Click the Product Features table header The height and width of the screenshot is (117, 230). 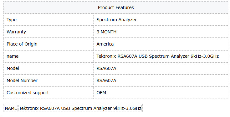[116, 7]
